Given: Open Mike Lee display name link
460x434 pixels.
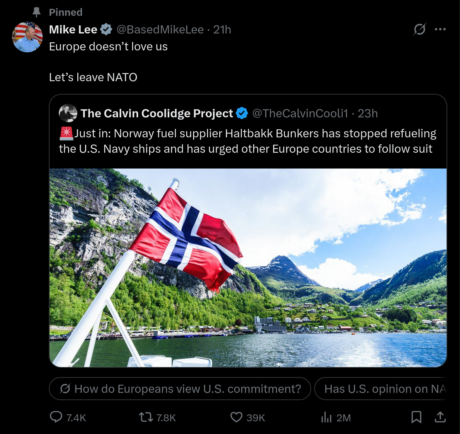Looking at the screenshot, I should tap(73, 30).
